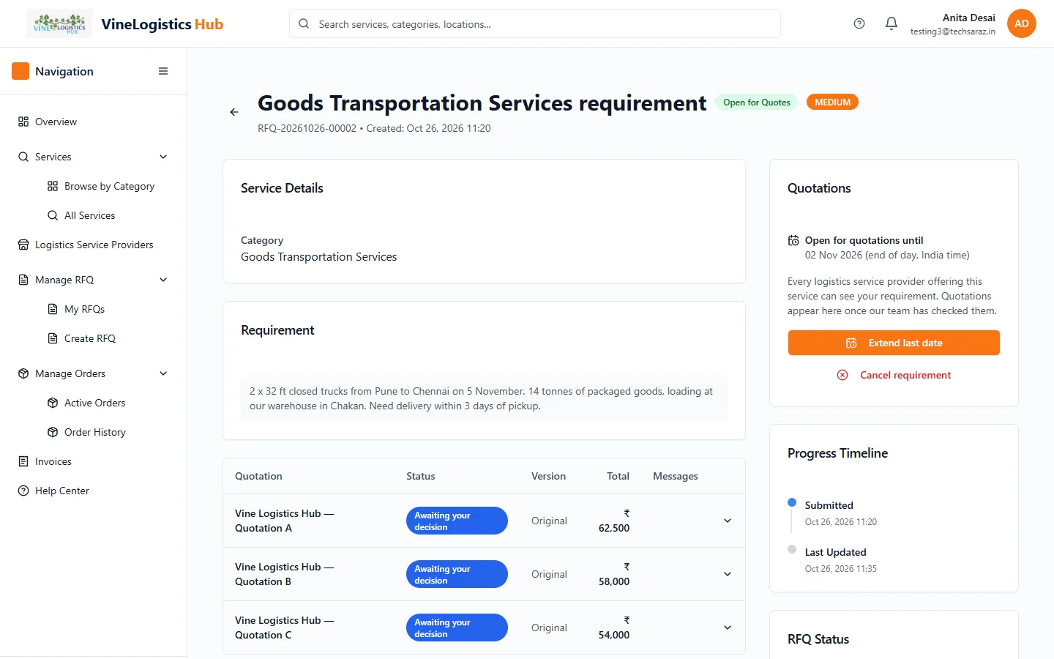Click the AD user avatar
Viewport: 1054px width, 659px height.
click(1022, 23)
